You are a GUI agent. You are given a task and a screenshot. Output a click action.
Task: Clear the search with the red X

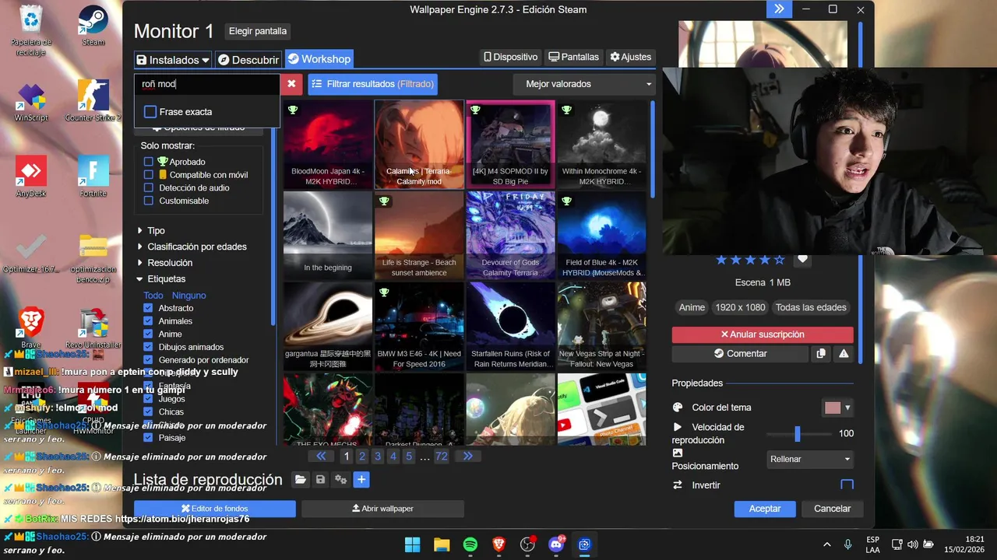[x=291, y=84]
